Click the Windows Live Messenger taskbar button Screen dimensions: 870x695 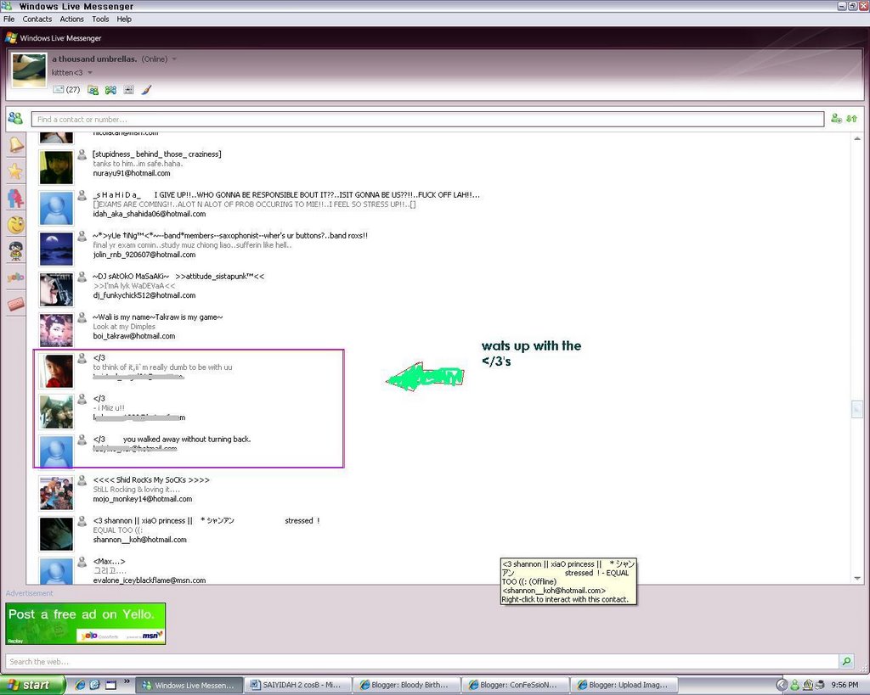click(189, 685)
